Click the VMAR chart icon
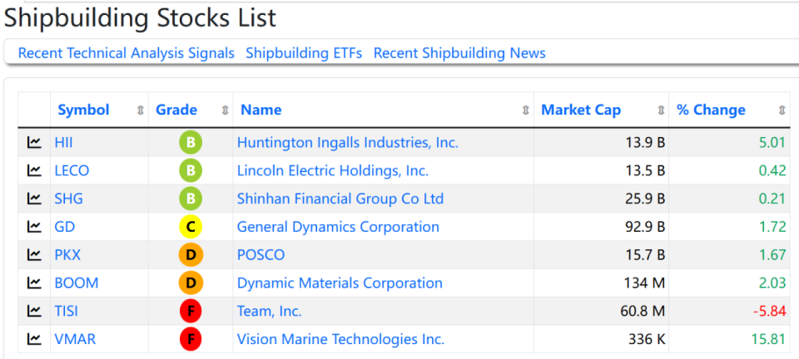 34,339
